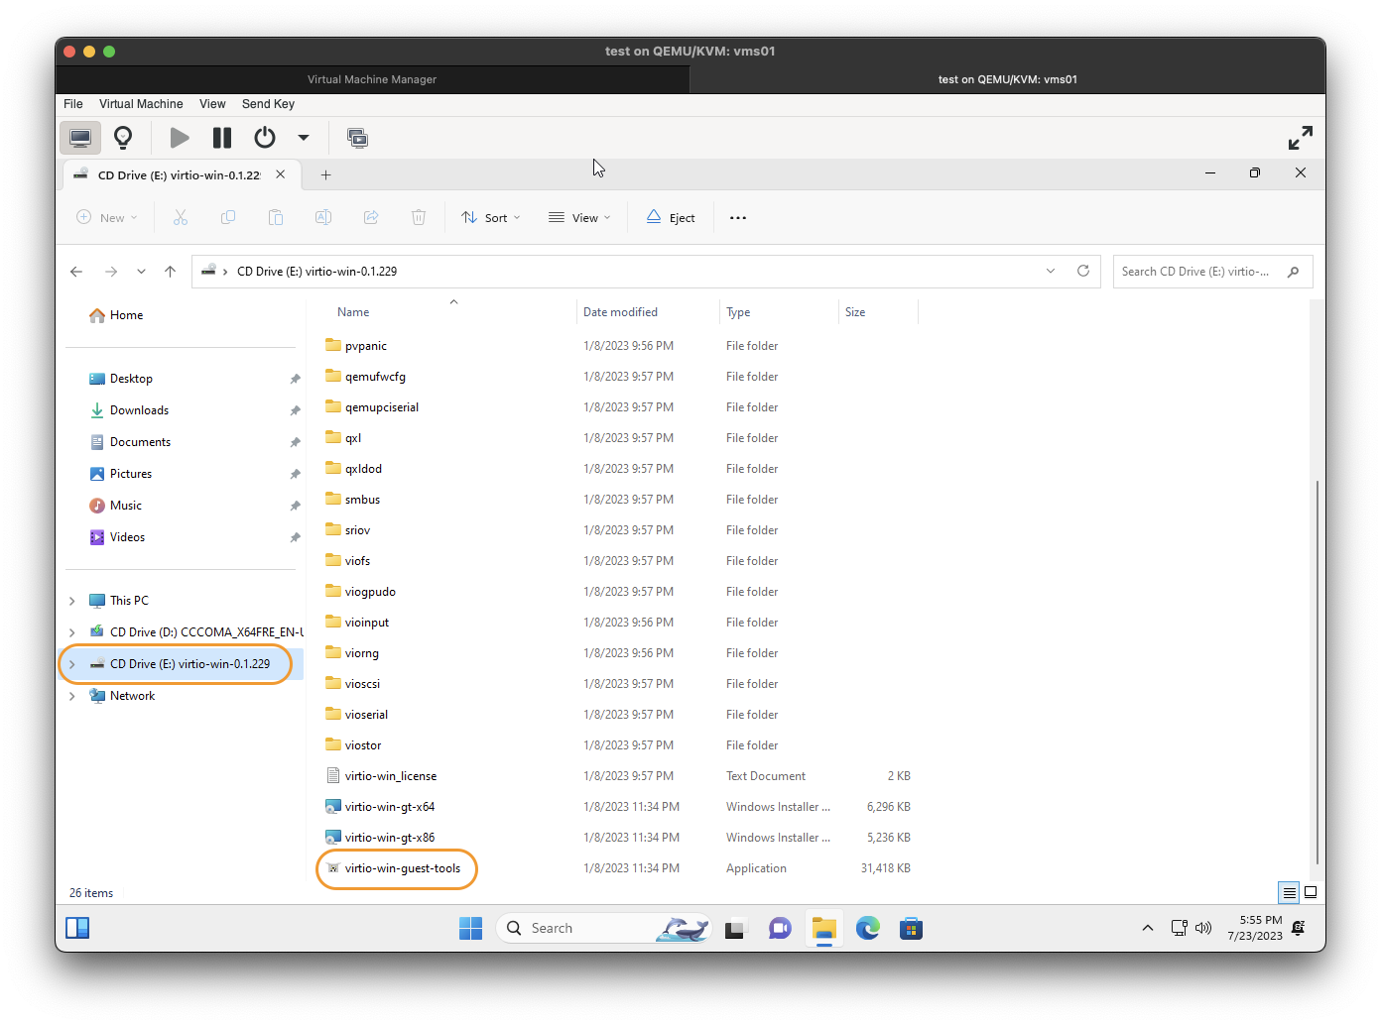Go up one folder level
Screen dimensions: 1381x1025
tap(171, 272)
